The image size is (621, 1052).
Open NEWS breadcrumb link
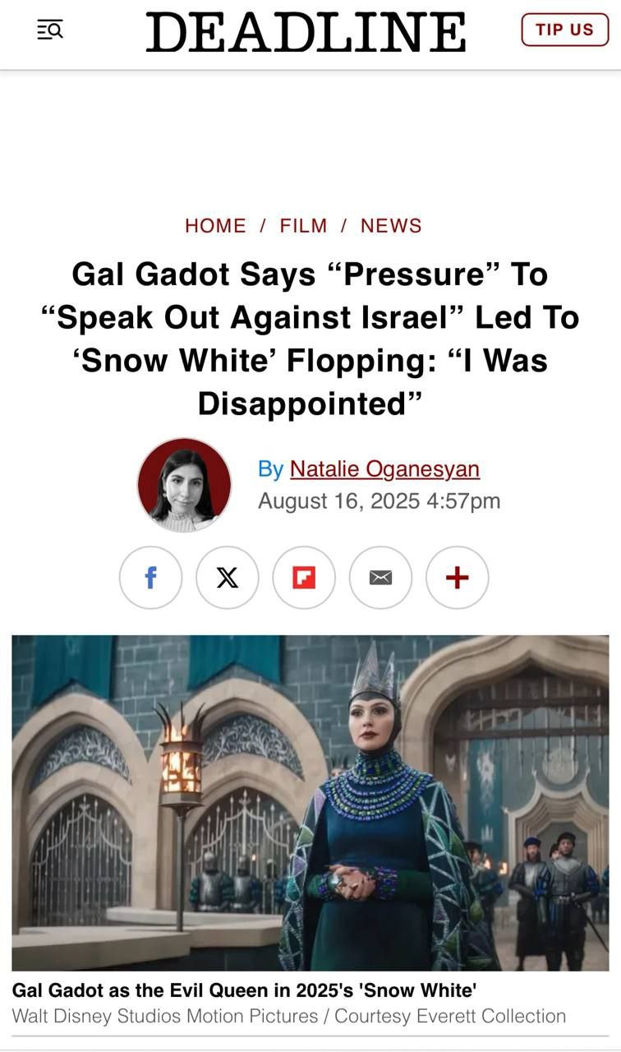click(391, 226)
